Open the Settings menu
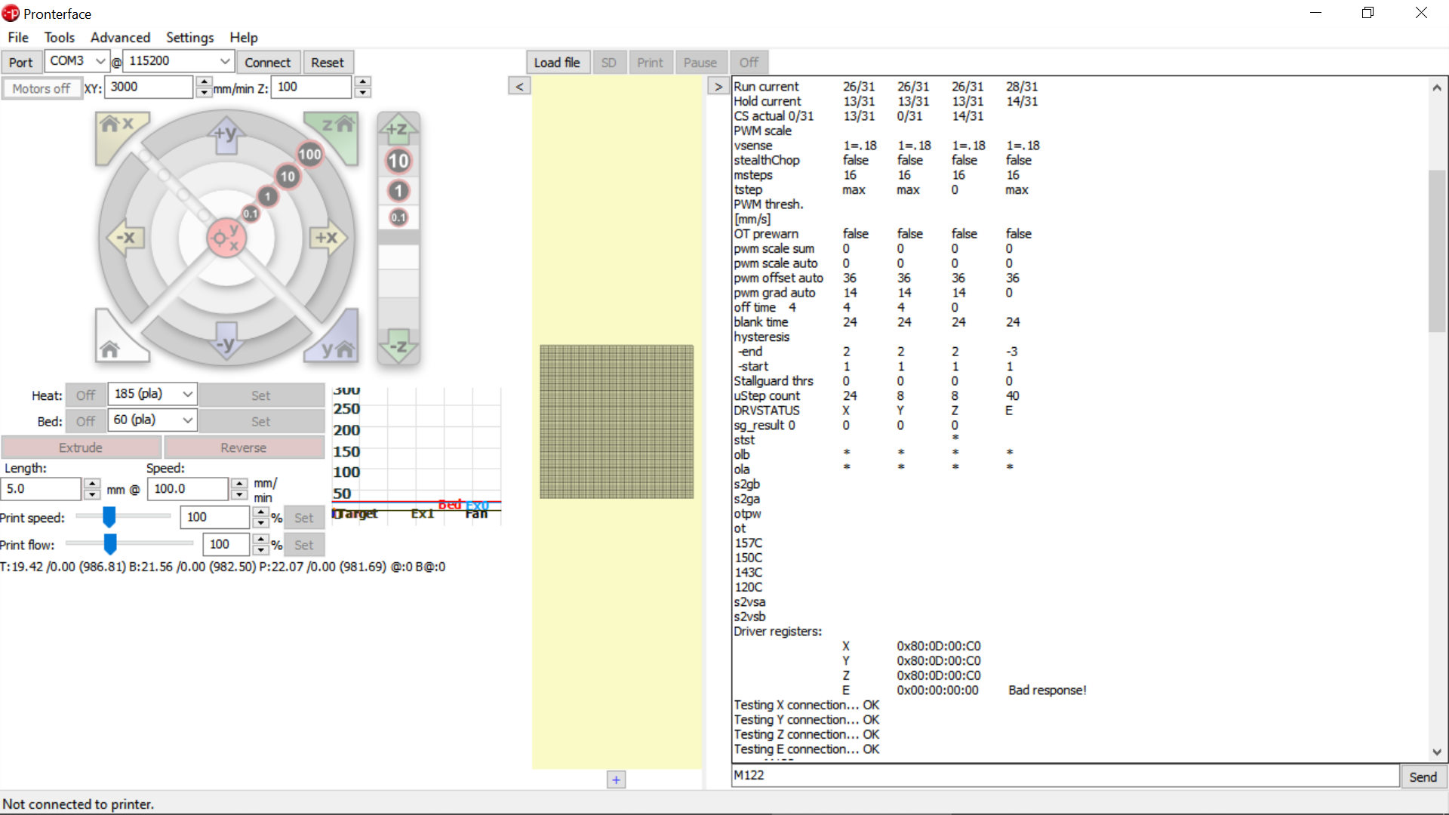This screenshot has height=815, width=1449. (189, 37)
